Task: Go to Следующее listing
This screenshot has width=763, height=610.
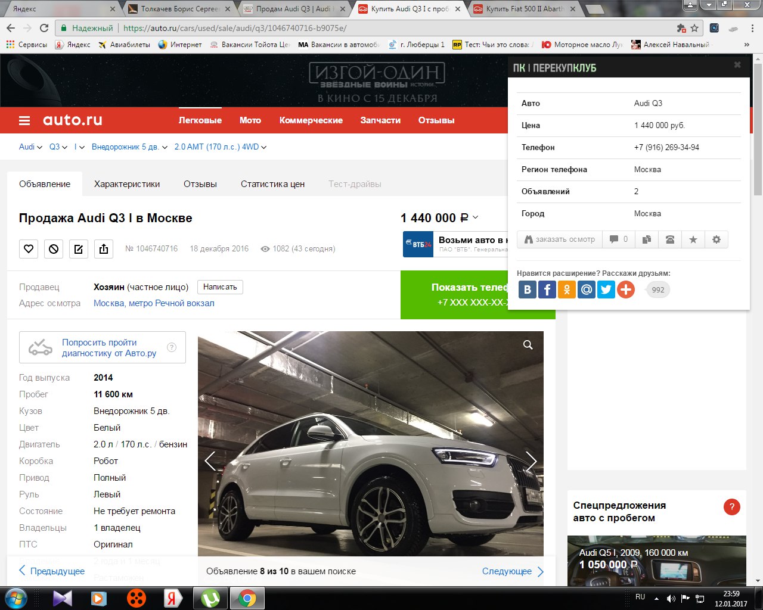Action: (x=513, y=571)
